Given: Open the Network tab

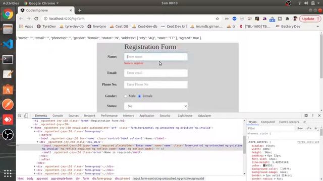Looking at the screenshot, I should click(90, 116).
